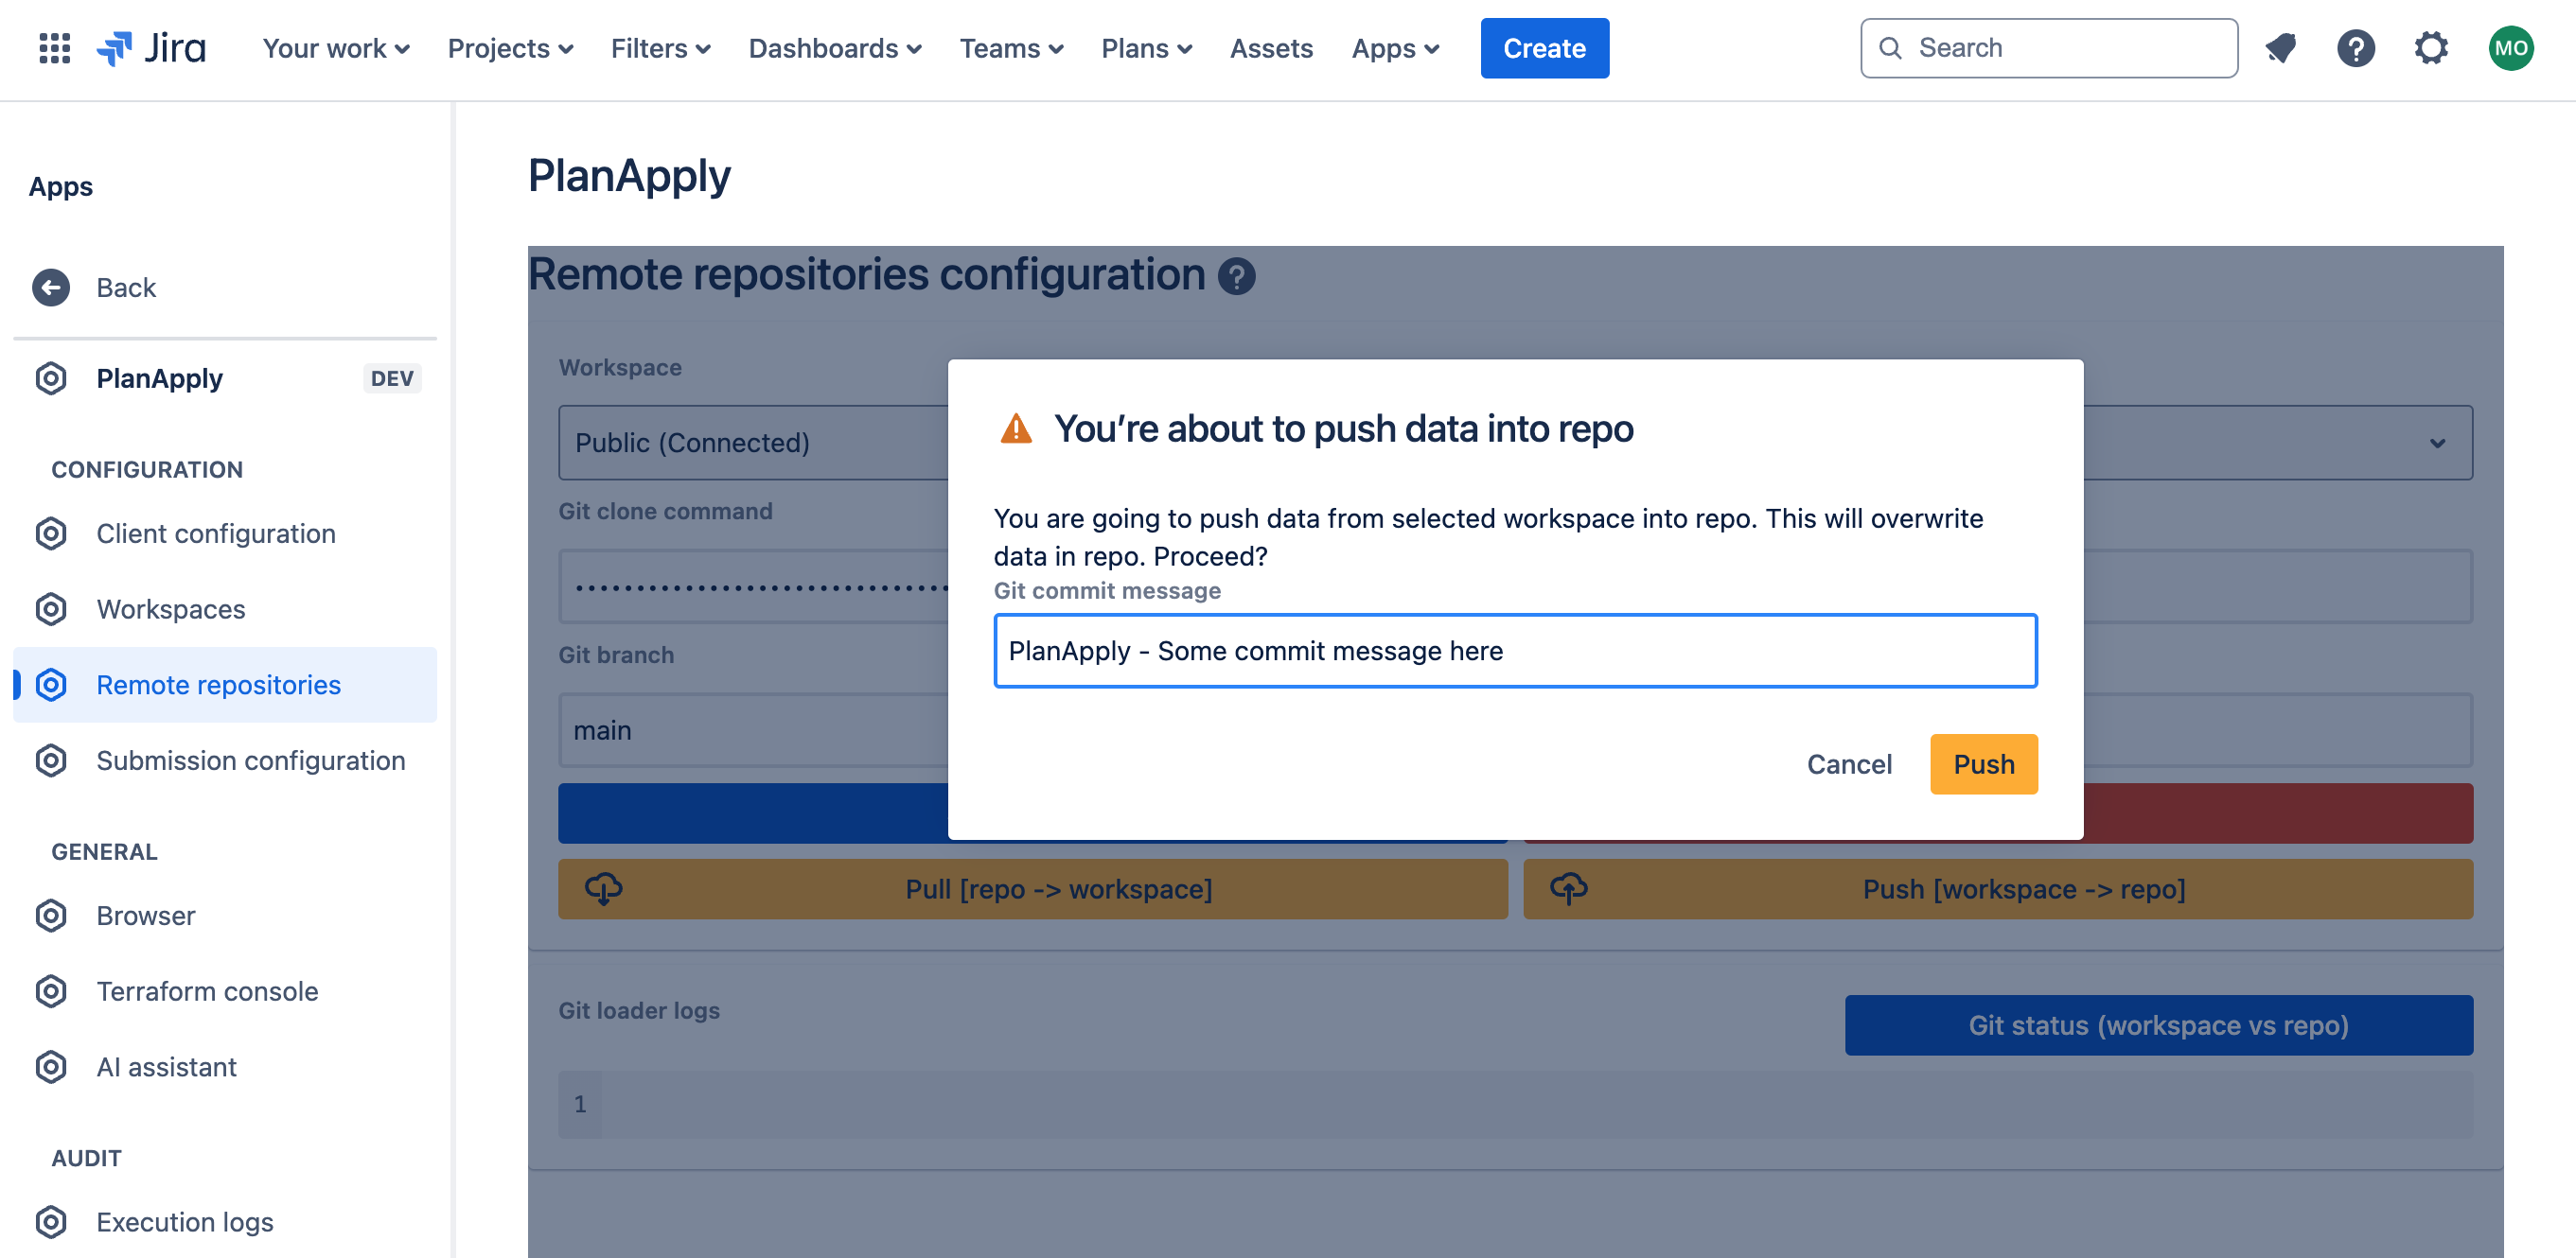The height and width of the screenshot is (1258, 2576).
Task: Select Workspaces in the sidebar
Action: pyautogui.click(x=170, y=608)
